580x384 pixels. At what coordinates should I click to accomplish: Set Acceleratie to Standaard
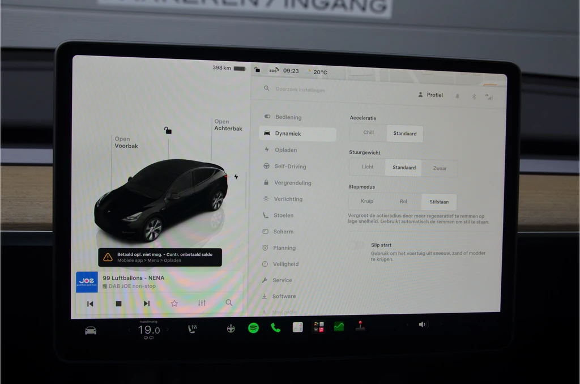(404, 134)
